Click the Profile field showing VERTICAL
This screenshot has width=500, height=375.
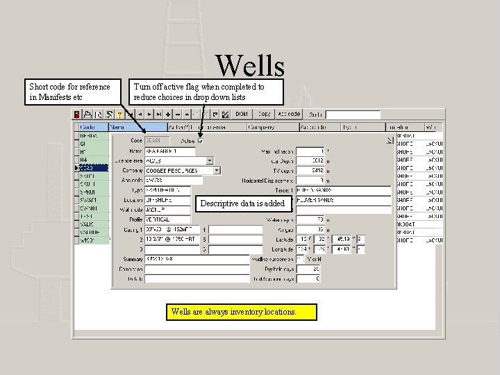[x=168, y=219]
